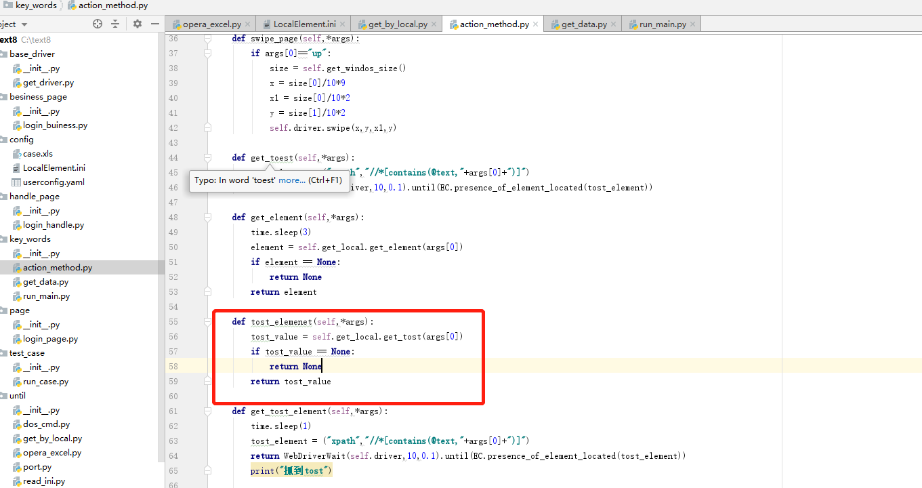Image resolution: width=922 pixels, height=488 pixels.
Task: Click the Python icon on opera_excel.py tab
Action: click(176, 24)
